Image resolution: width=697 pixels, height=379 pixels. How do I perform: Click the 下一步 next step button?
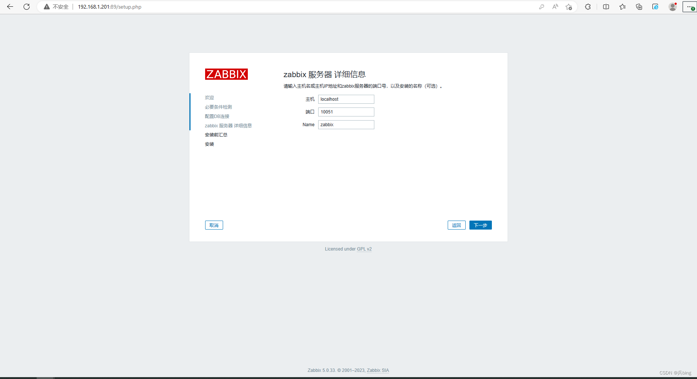[x=481, y=225]
